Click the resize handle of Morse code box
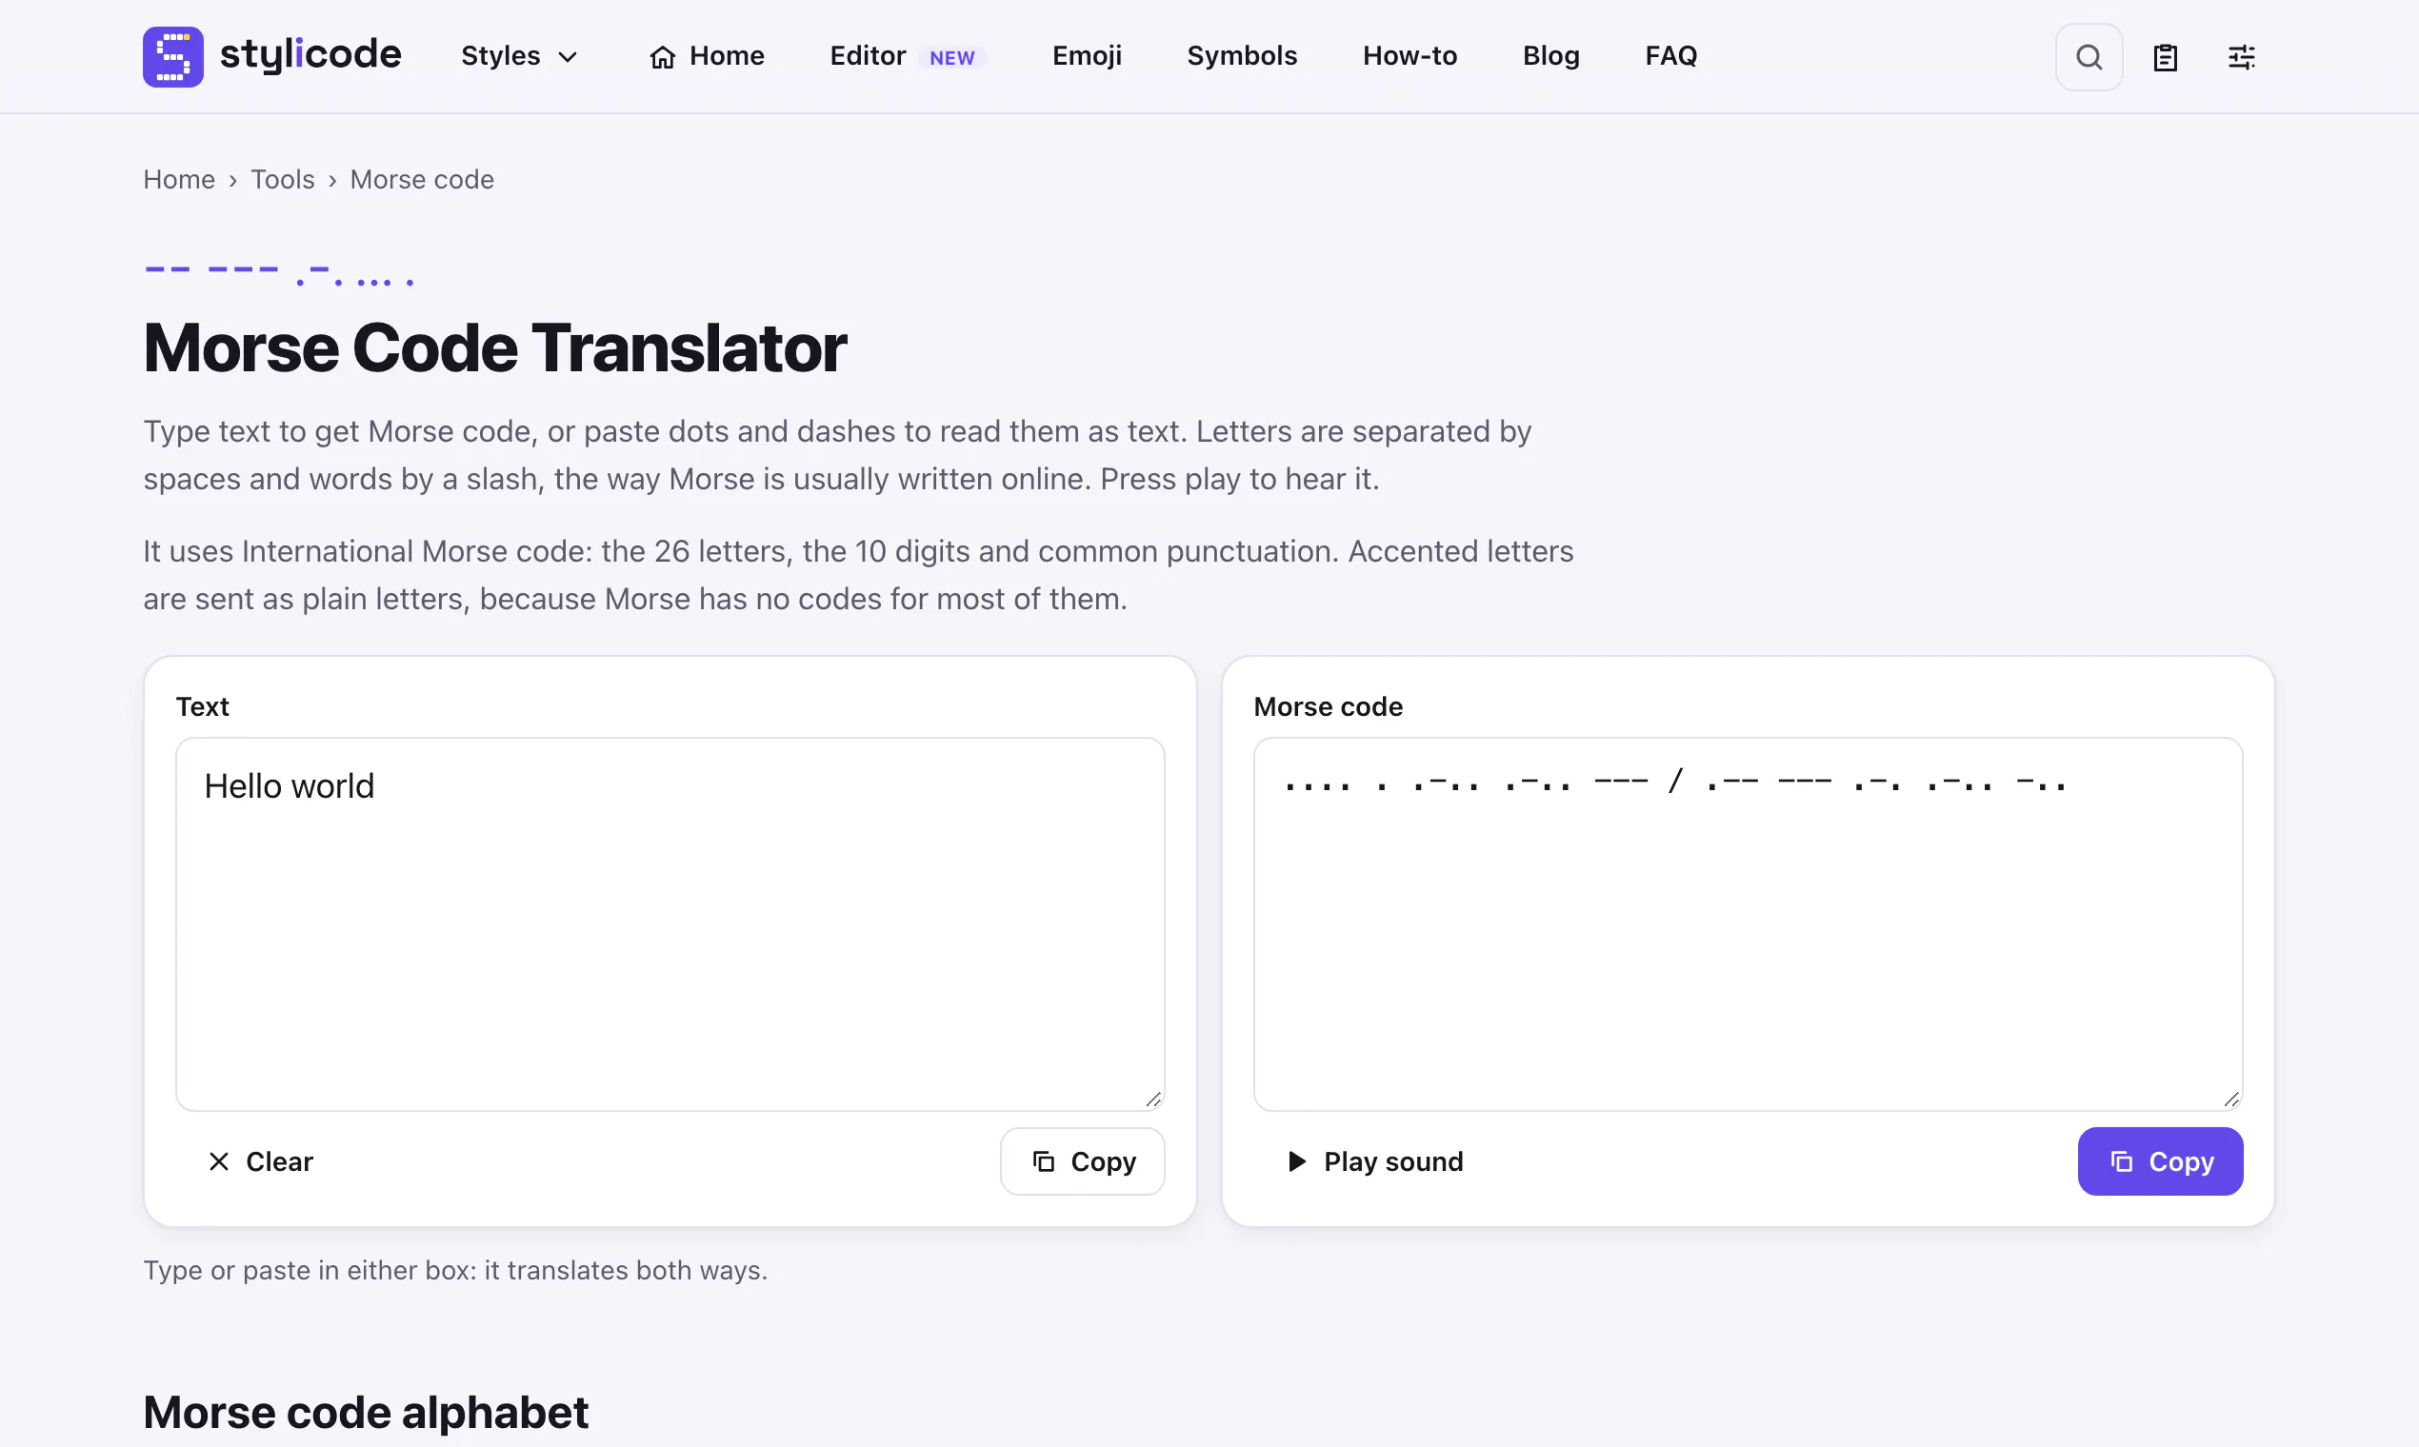 [2230, 1099]
